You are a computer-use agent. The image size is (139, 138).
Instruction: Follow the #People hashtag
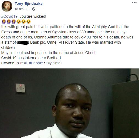pyautogui.click(x=36, y=63)
